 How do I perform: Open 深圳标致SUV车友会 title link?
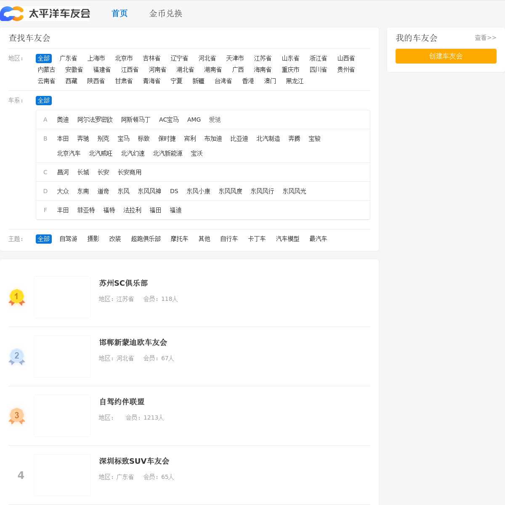(x=134, y=461)
